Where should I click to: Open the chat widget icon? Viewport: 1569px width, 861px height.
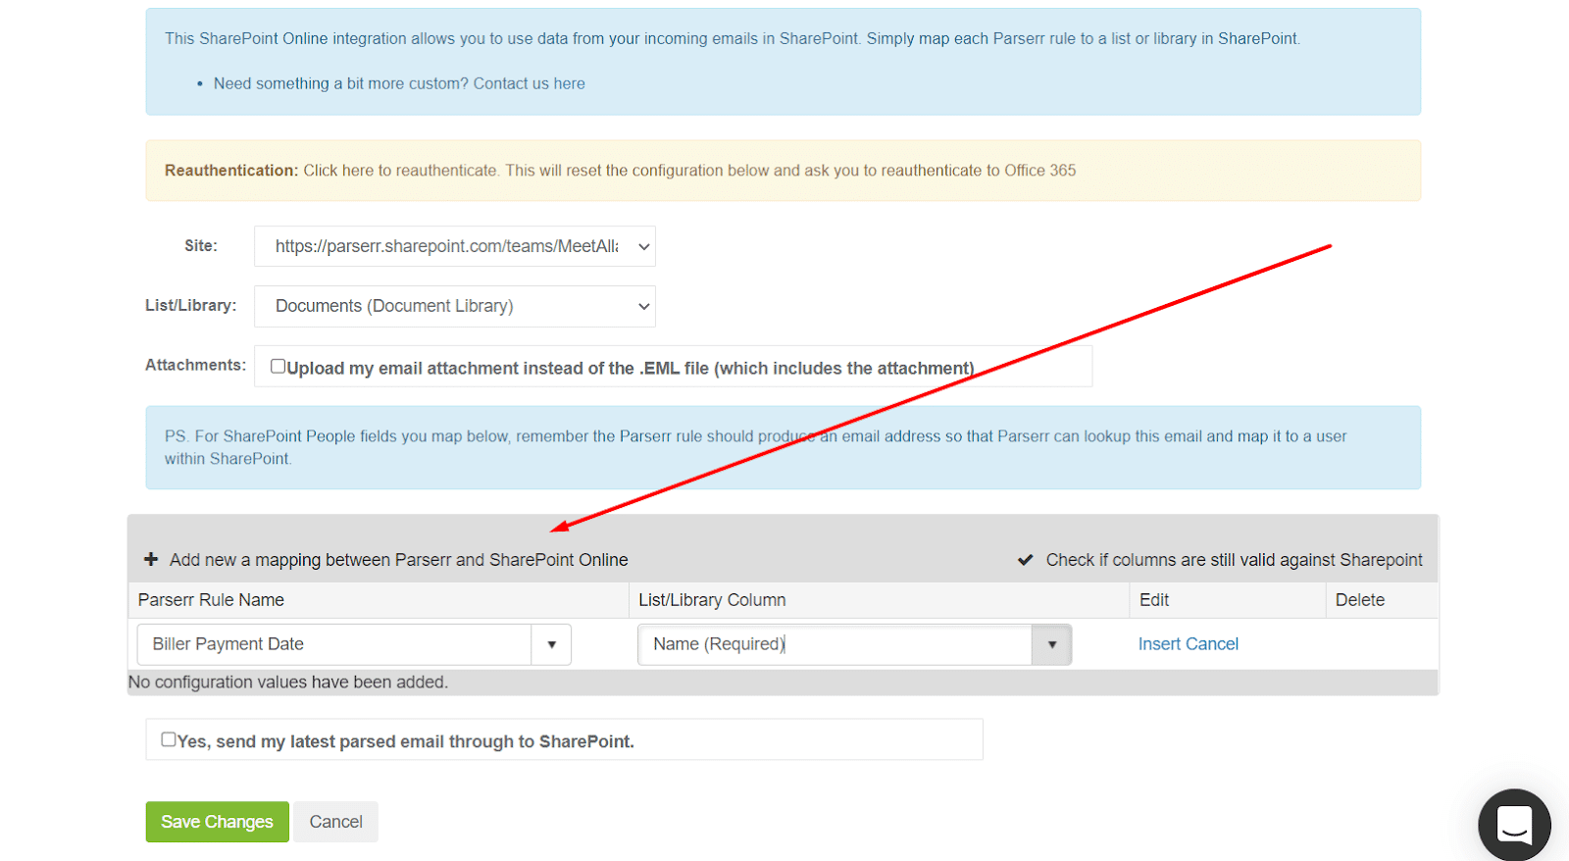pos(1514,825)
